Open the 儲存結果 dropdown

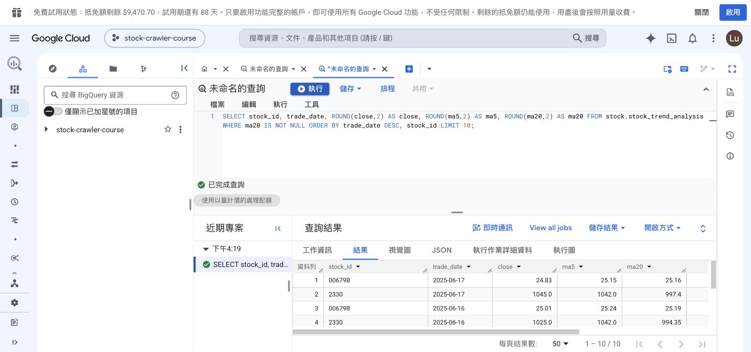click(607, 228)
